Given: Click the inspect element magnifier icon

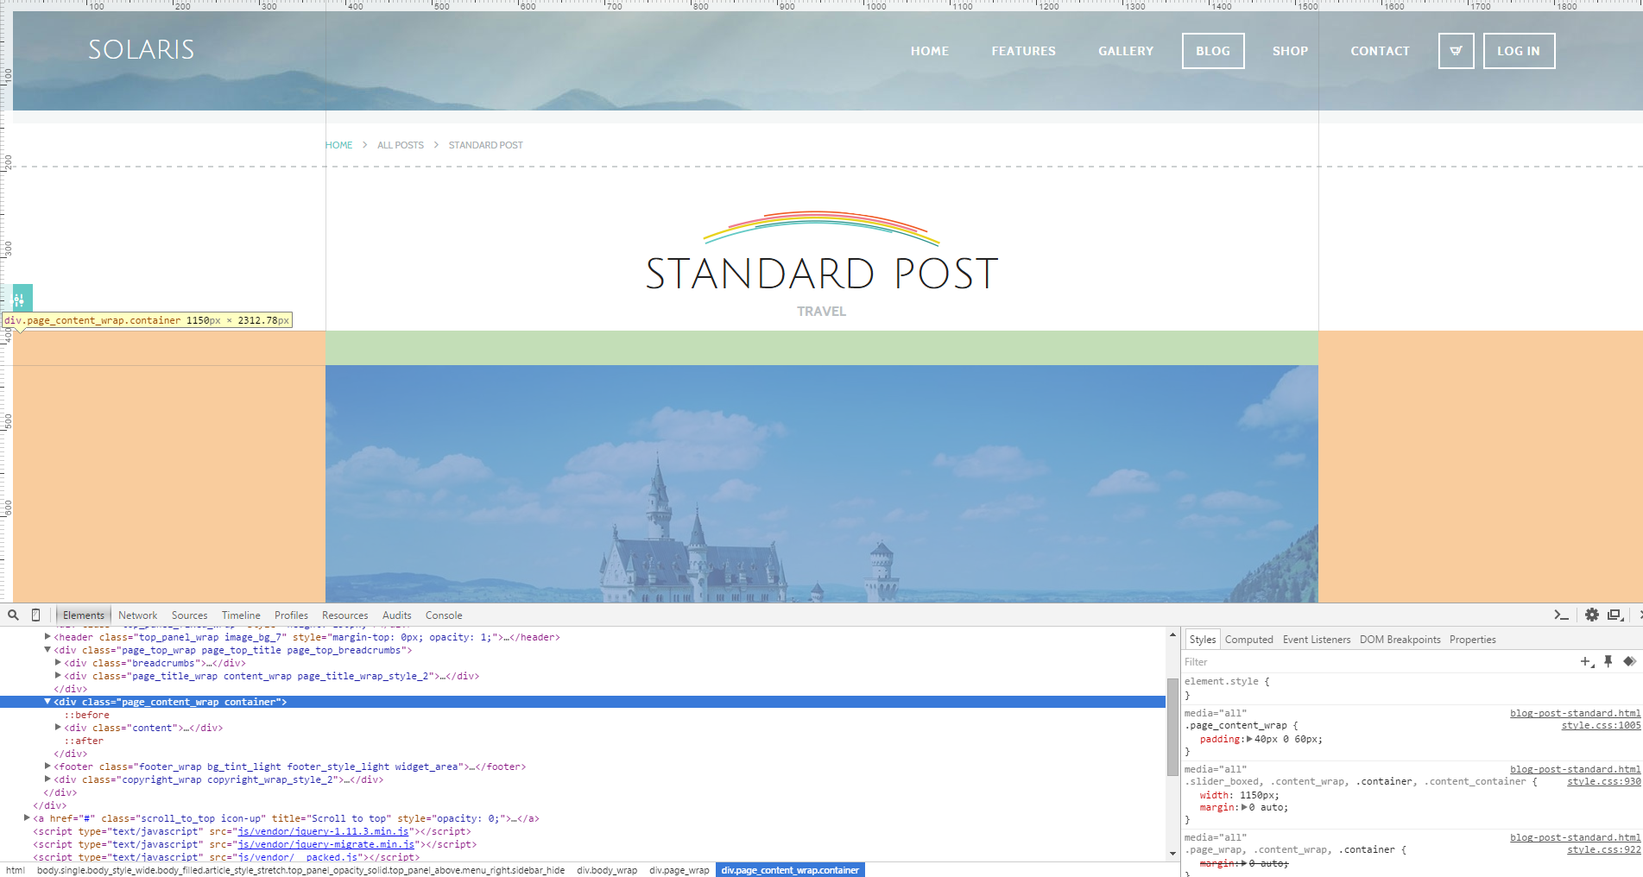Looking at the screenshot, I should (x=13, y=615).
